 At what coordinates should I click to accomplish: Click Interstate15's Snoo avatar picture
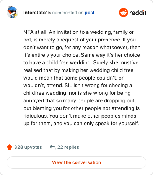[x=12, y=12]
